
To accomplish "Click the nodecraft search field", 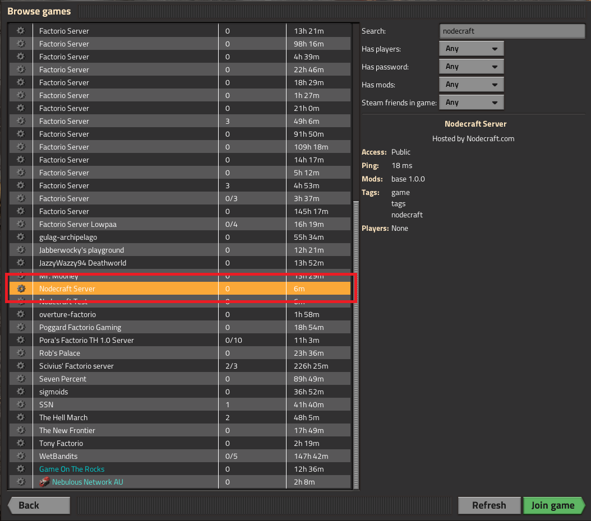I will point(511,31).
